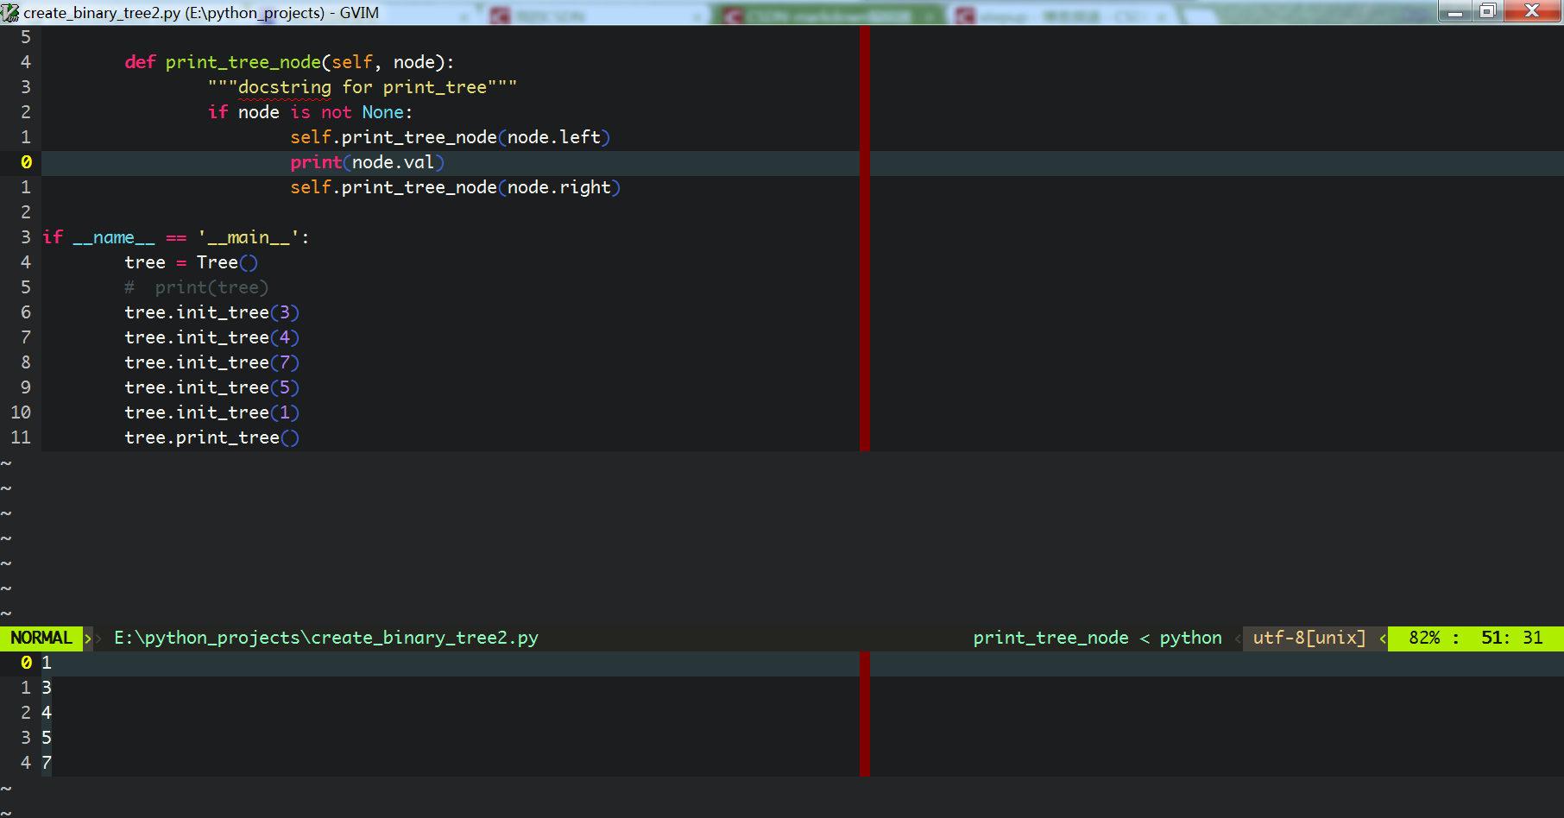Click the 'utf-8[unix]' encoding indicator

[1309, 638]
